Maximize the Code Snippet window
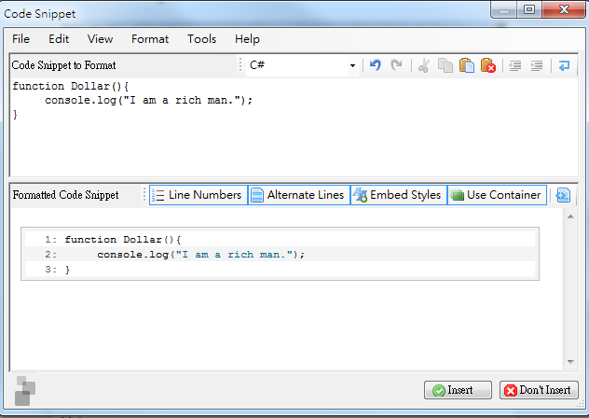 pos(529,9)
